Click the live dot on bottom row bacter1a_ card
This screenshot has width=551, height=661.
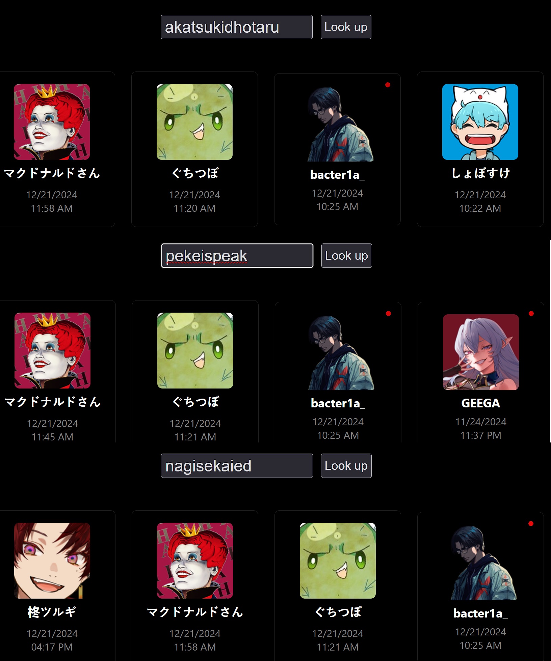(x=531, y=524)
